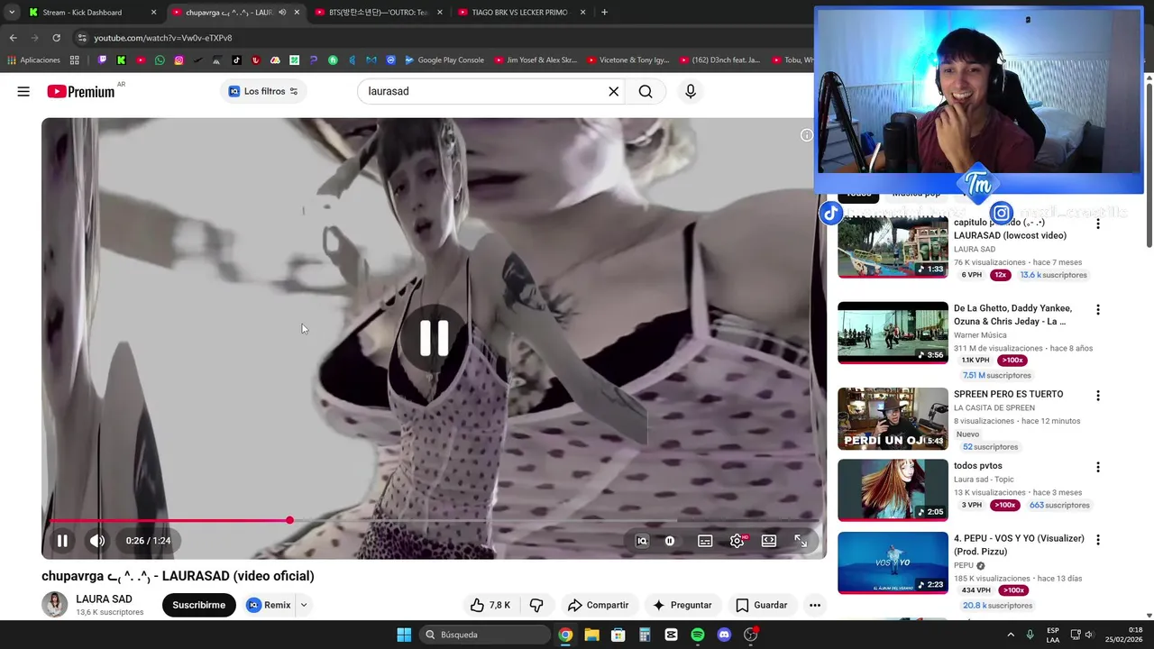
Task: Open player settings gear
Action: point(737,541)
